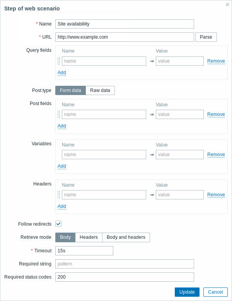Image resolution: width=232 pixels, height=301 pixels.
Task: Remove the Query fields row
Action: 216,61
